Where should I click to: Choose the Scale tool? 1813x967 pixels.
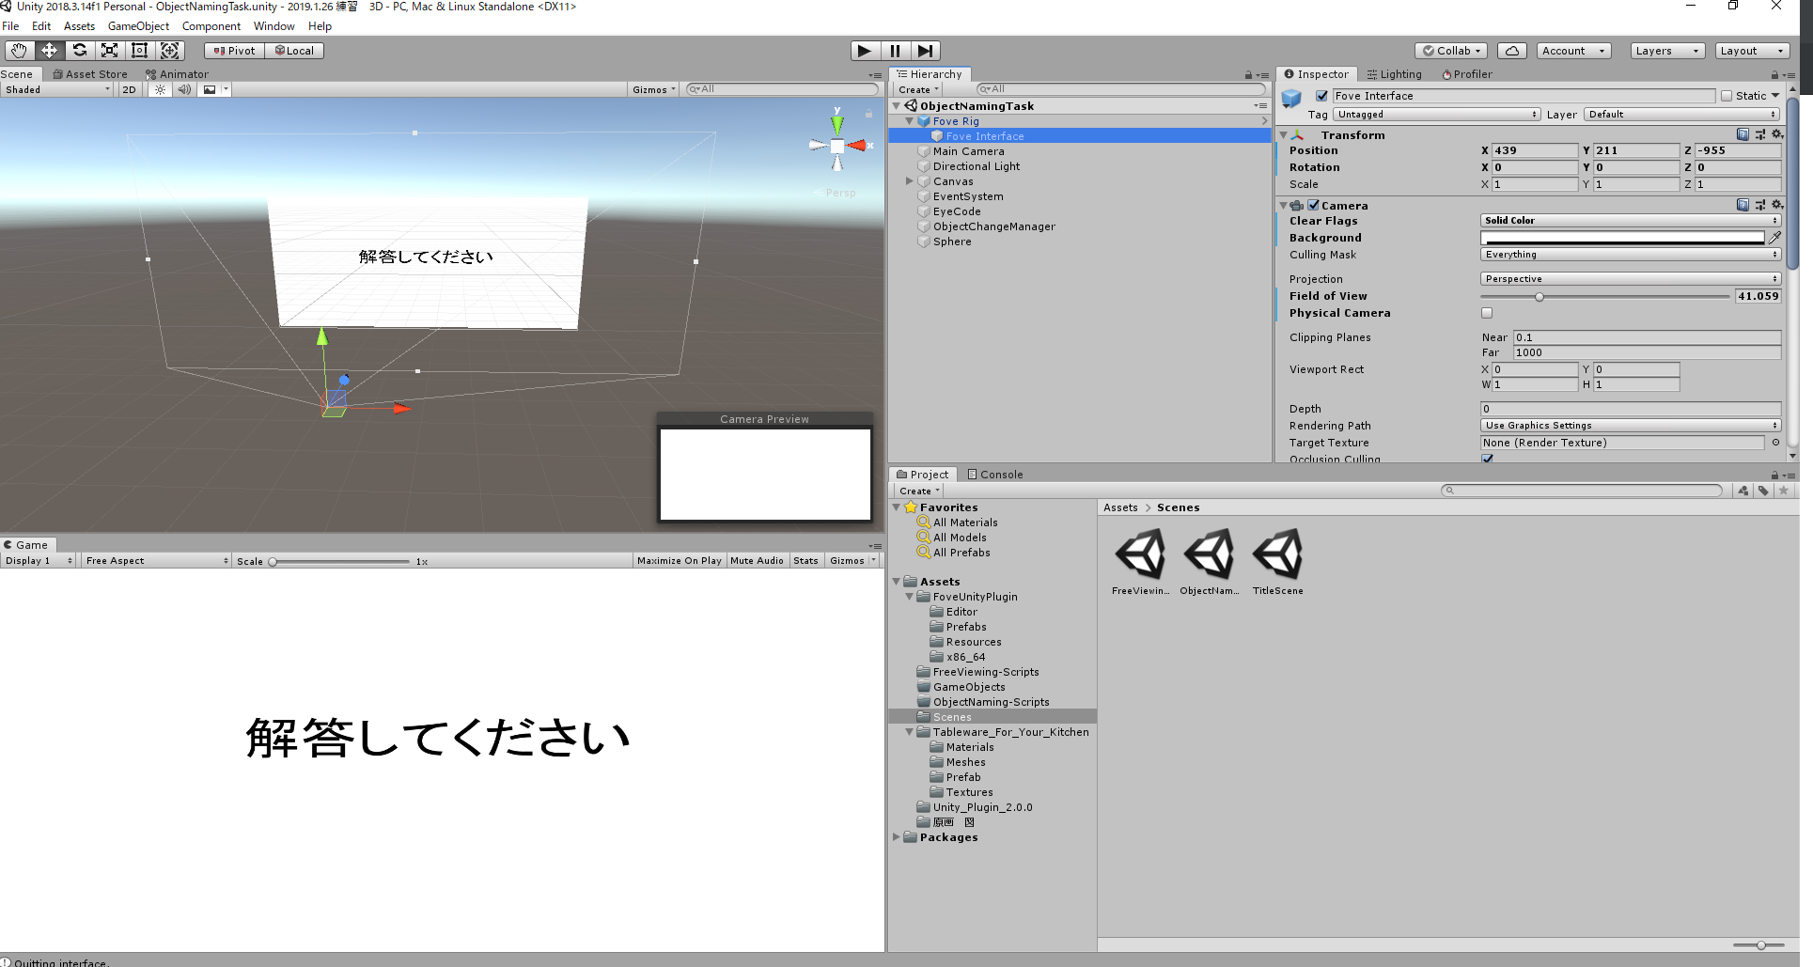click(109, 50)
